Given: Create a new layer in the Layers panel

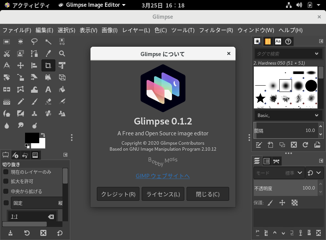Looking at the screenshot, I should click(x=257, y=233).
